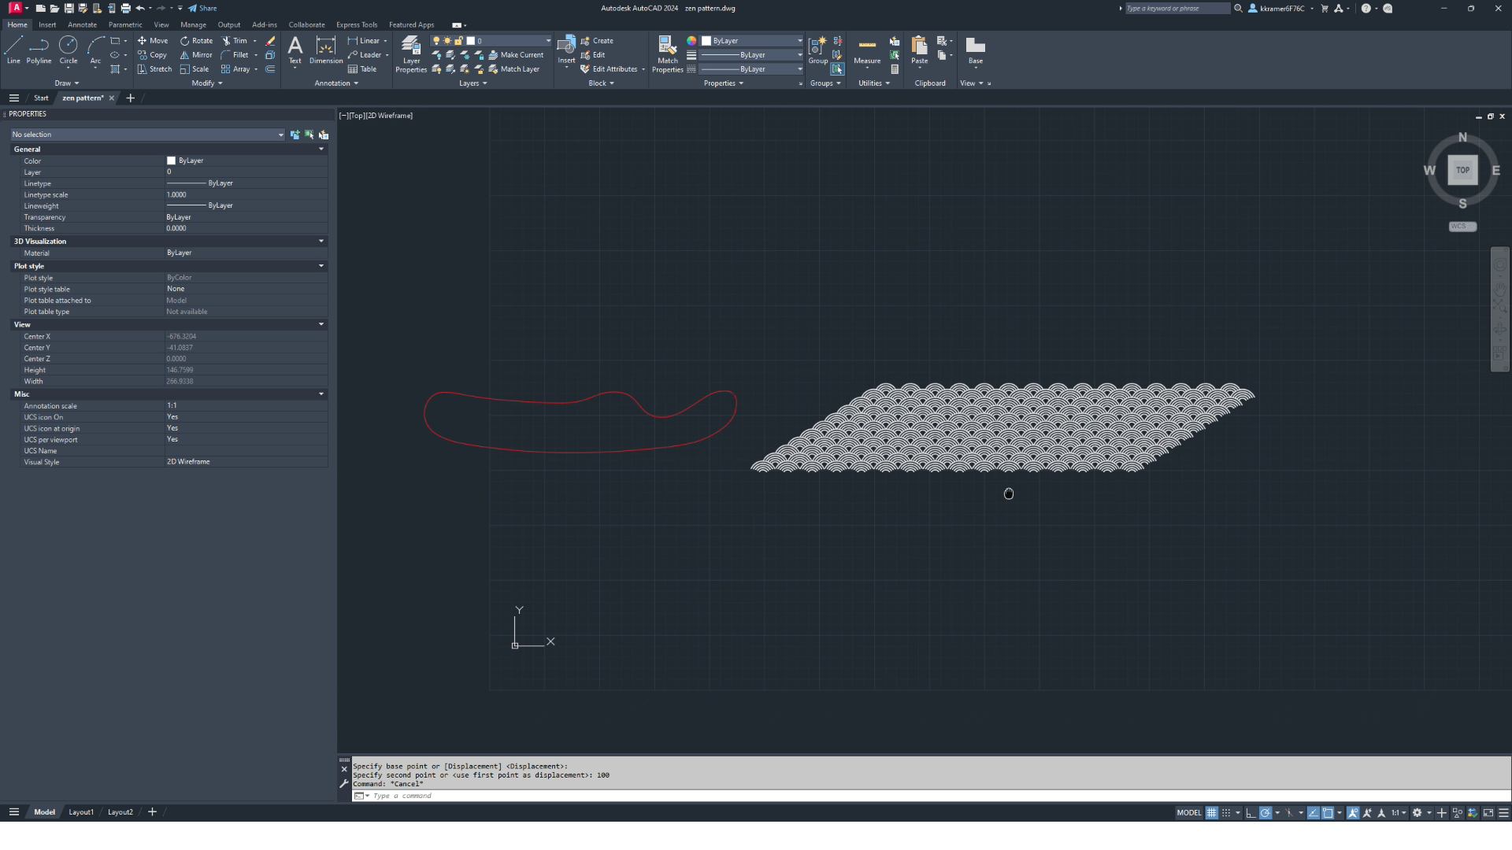The height and width of the screenshot is (850, 1512).
Task: Click the Group objects icon
Action: (x=818, y=50)
